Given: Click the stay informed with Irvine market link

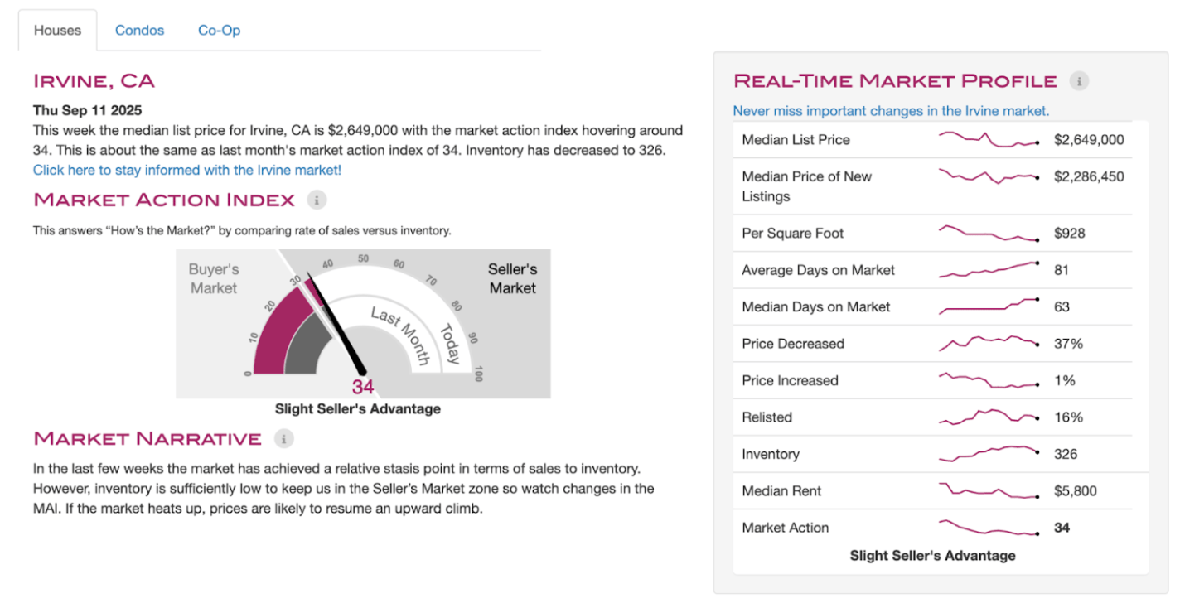Looking at the screenshot, I should click(187, 170).
